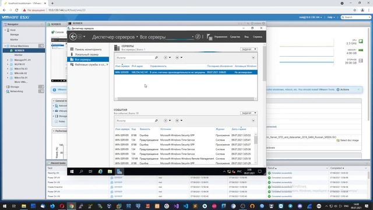Screen dimensions: 373x210
Task: Open the notifications flag icon in Server Manager
Action: point(209,37)
